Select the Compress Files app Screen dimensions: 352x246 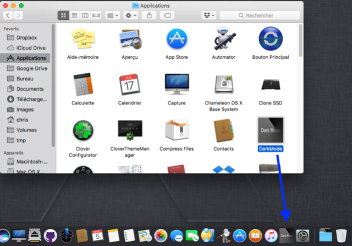[177, 130]
